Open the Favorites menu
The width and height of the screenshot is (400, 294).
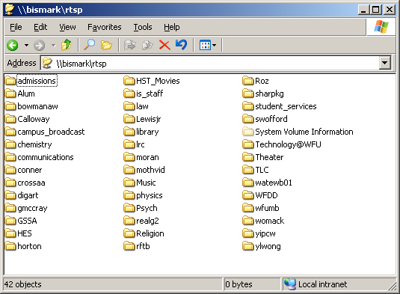105,27
